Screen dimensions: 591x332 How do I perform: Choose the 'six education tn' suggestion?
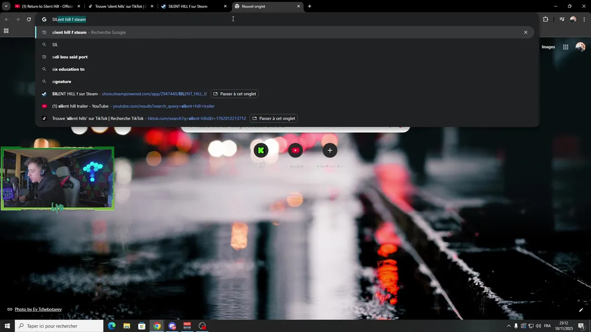[x=284, y=69]
